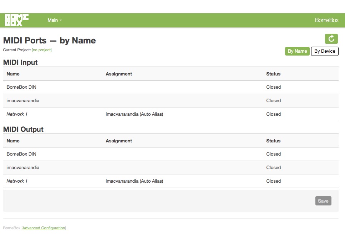This screenshot has height=235, width=345.
Task: Click Closed status of MIDI Input imacvanarandia
Action: [274, 101]
